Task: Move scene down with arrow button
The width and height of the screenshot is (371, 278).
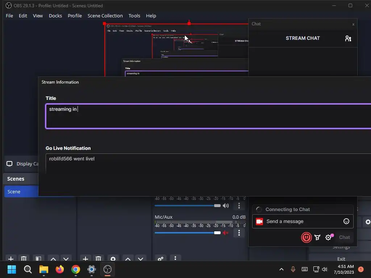Action: coord(66,258)
